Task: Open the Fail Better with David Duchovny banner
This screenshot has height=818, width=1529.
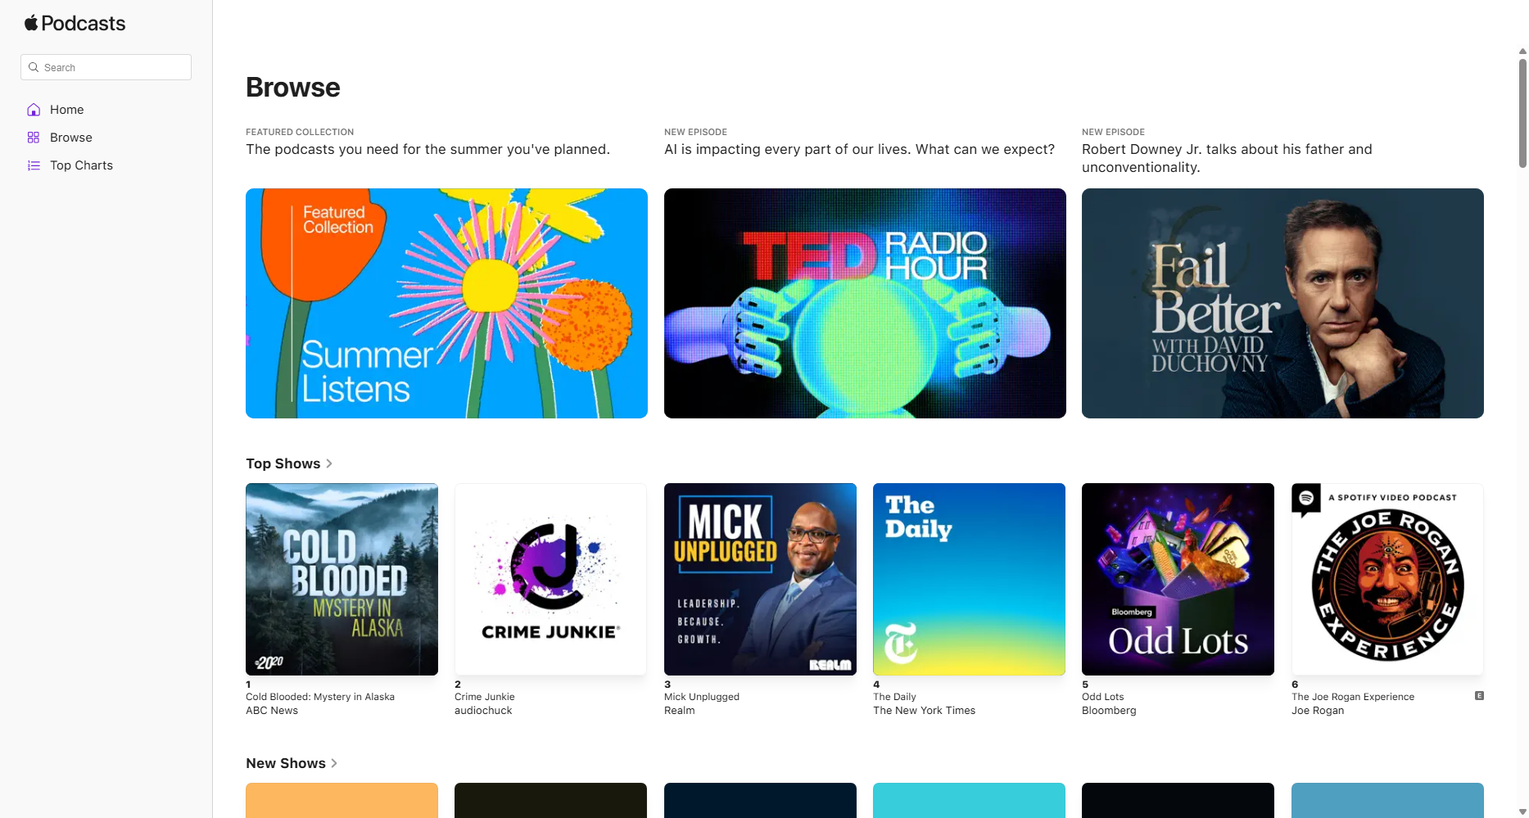Action: 1282,303
